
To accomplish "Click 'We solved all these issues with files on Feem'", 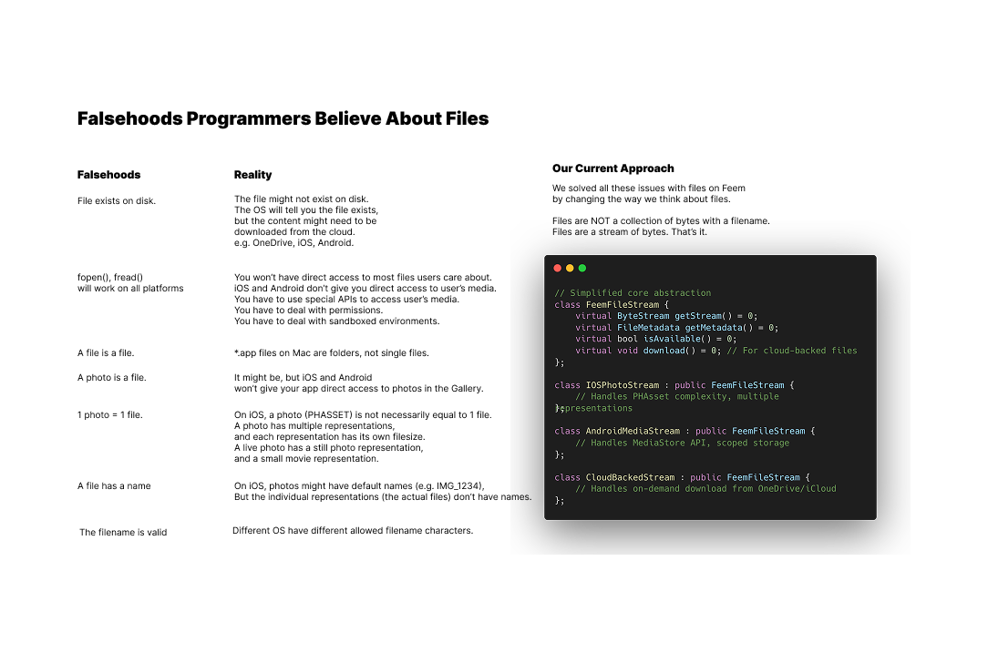I will coord(648,189).
